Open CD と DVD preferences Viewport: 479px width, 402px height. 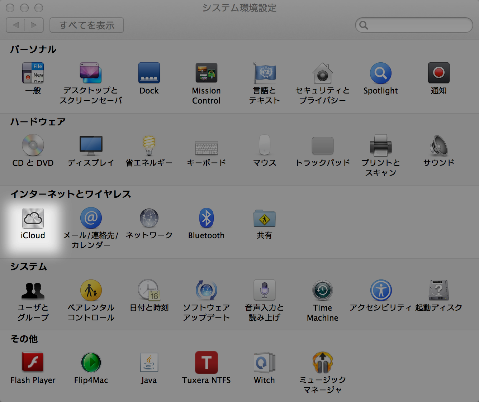coord(33,145)
